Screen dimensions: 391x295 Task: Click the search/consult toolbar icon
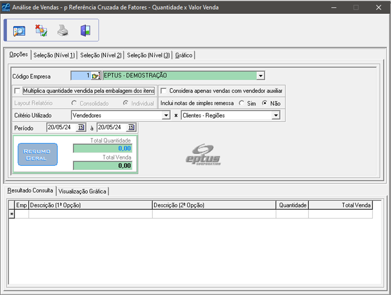point(19,31)
